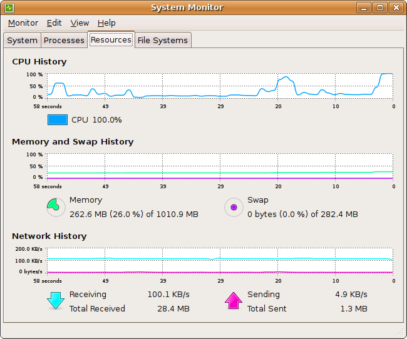407x339 pixels.
Task: Maximize the System Monitor window
Action: (x=379, y=8)
